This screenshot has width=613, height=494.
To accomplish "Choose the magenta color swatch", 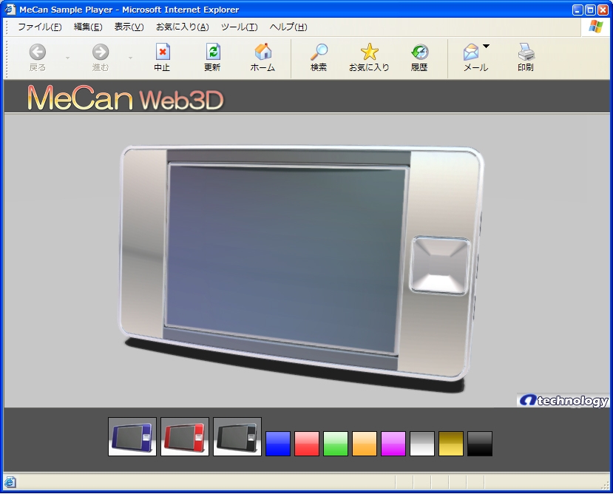I will point(393,444).
